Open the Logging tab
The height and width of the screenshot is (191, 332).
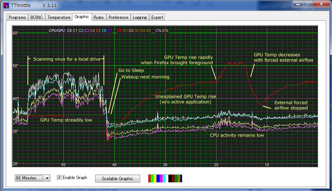click(140, 17)
